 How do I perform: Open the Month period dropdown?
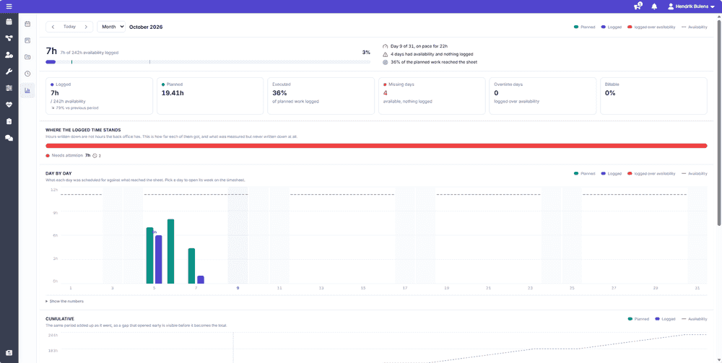(x=111, y=27)
